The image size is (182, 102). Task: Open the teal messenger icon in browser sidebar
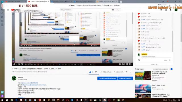(x=2, y=92)
